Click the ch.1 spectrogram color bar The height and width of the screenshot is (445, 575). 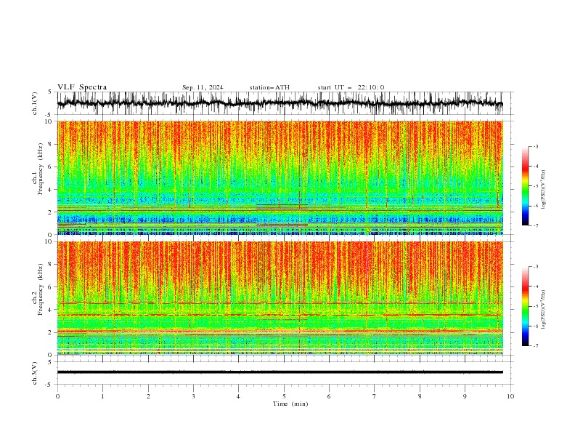(525, 186)
